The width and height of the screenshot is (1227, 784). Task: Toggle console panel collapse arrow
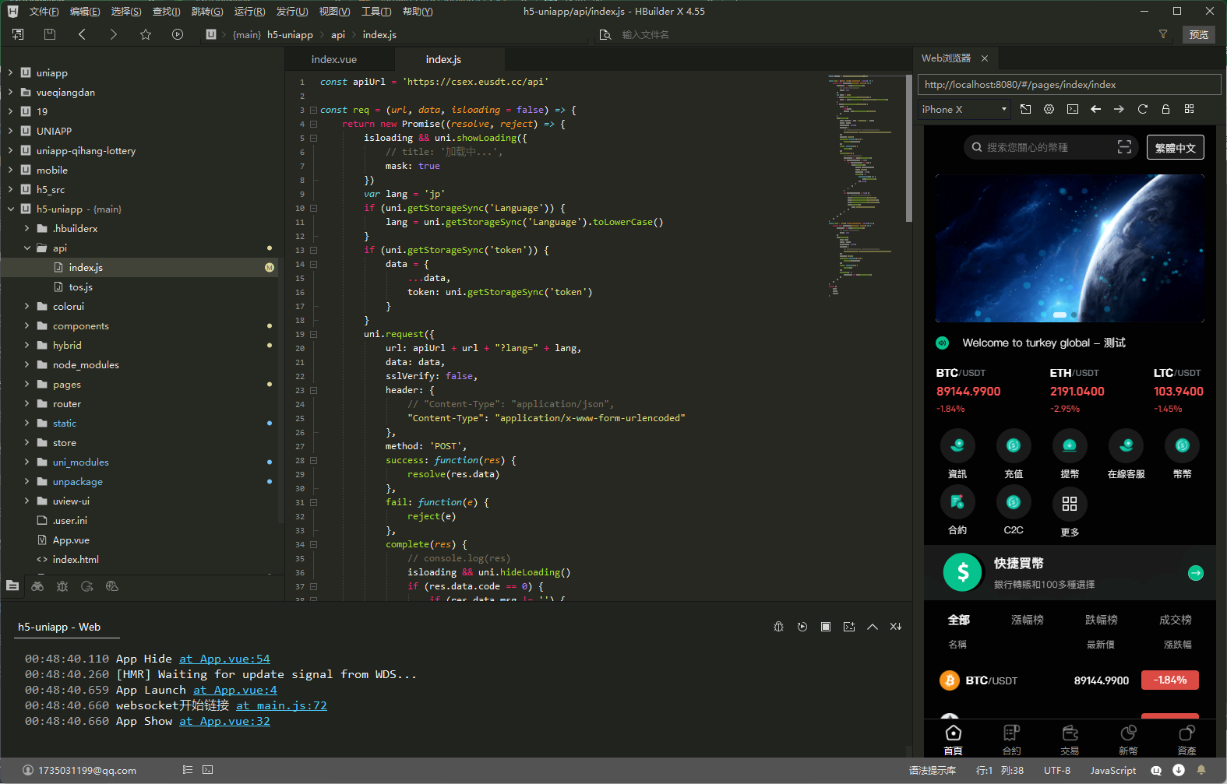tap(873, 627)
